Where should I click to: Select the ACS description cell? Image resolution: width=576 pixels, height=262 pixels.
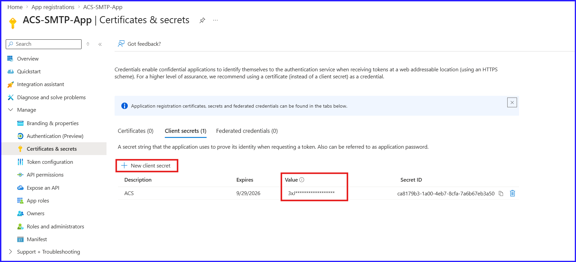(x=129, y=193)
